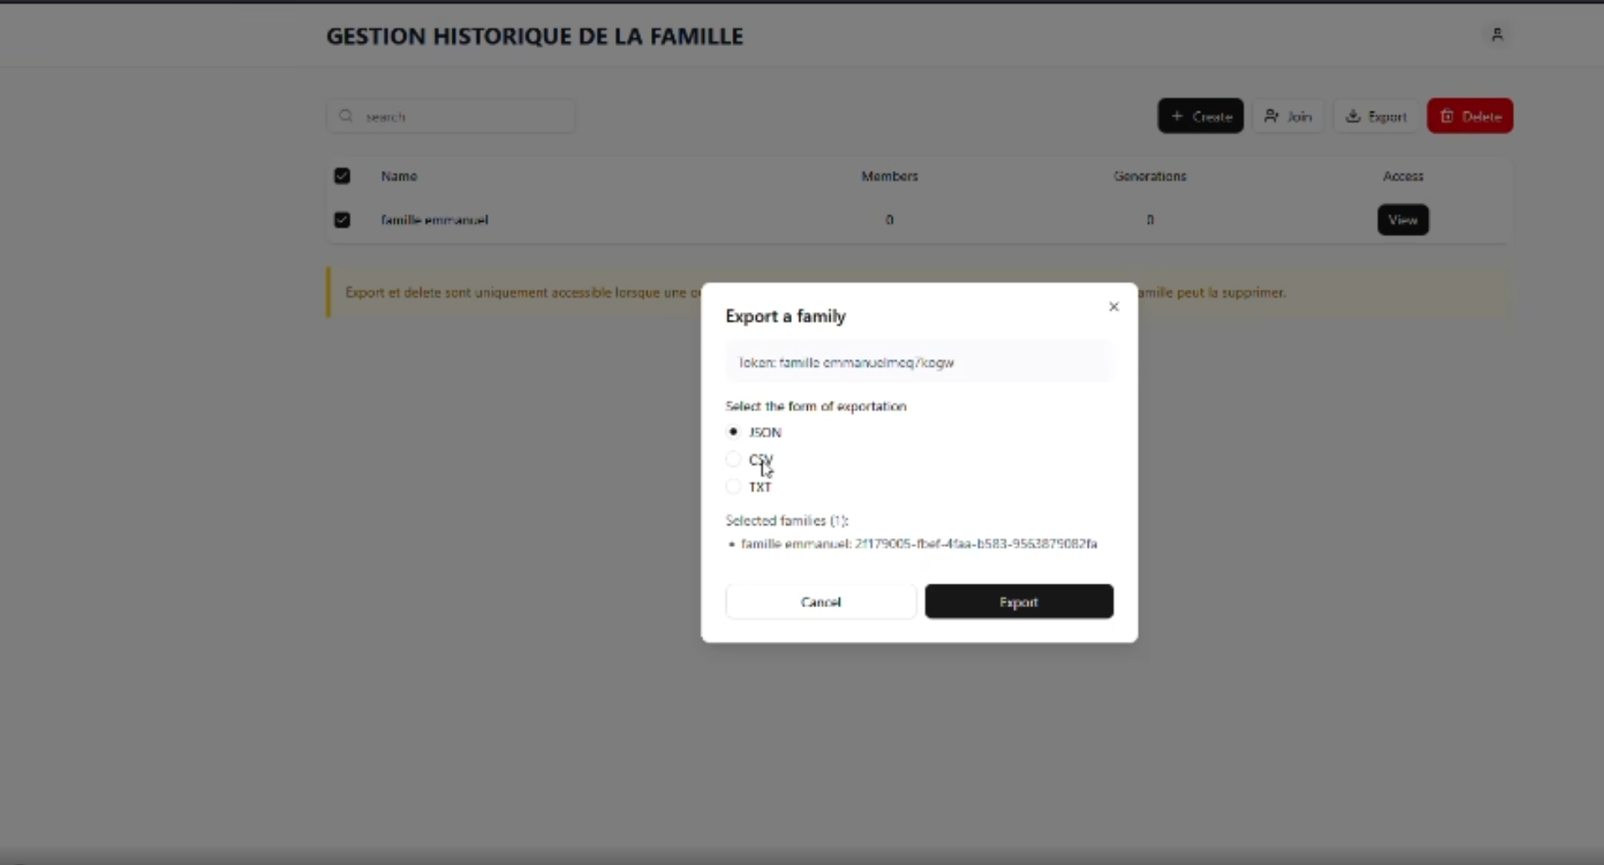1604x865 pixels.
Task: Click the token text field
Action: pos(918,363)
